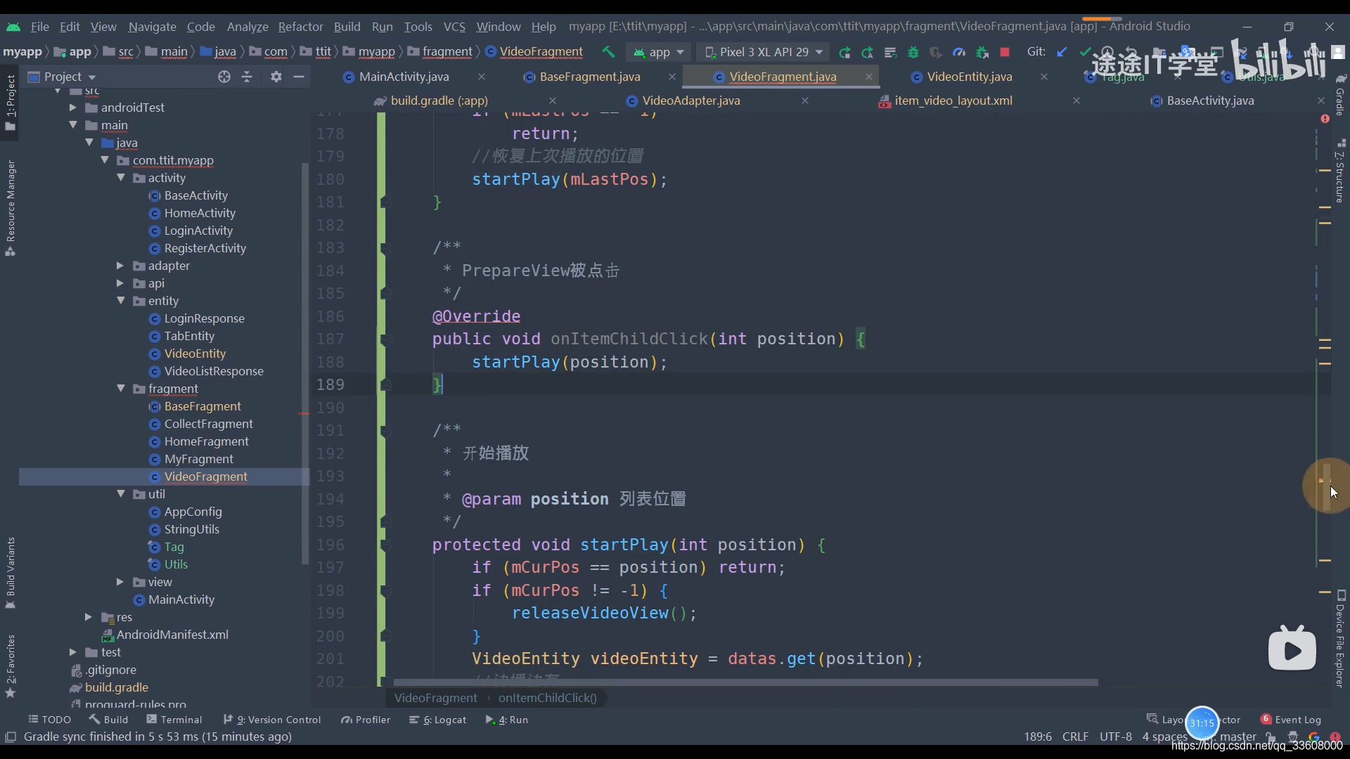
Task: Open the Profiler tool window
Action: tap(366, 720)
